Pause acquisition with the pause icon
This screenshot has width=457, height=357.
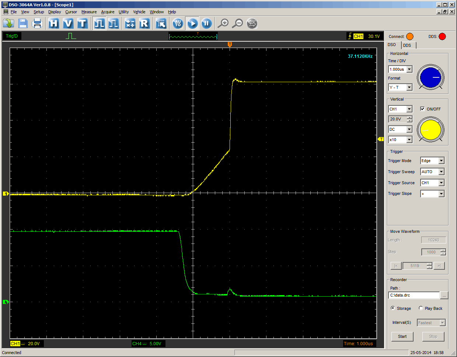(x=206, y=24)
